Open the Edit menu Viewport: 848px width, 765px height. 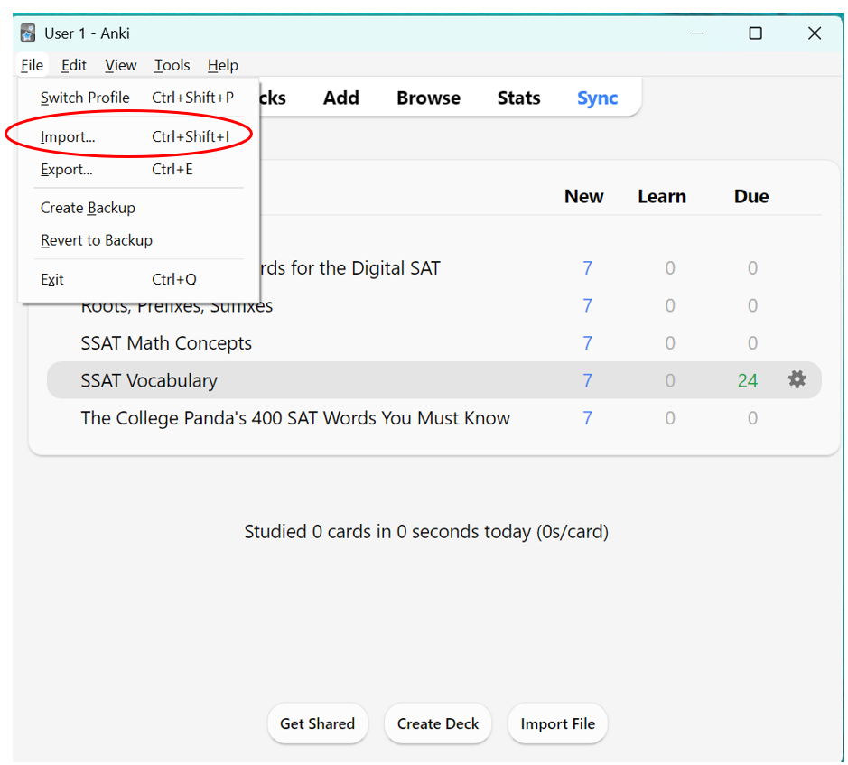coord(73,65)
